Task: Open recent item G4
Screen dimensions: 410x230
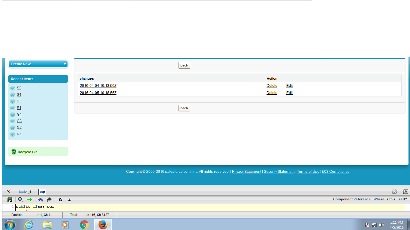Action: click(19, 114)
